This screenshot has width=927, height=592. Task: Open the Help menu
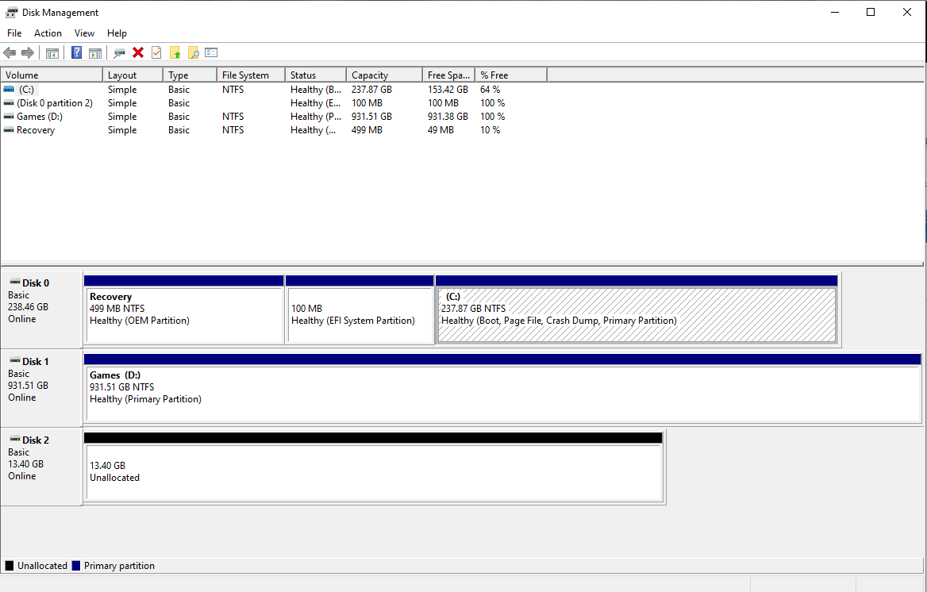[117, 33]
